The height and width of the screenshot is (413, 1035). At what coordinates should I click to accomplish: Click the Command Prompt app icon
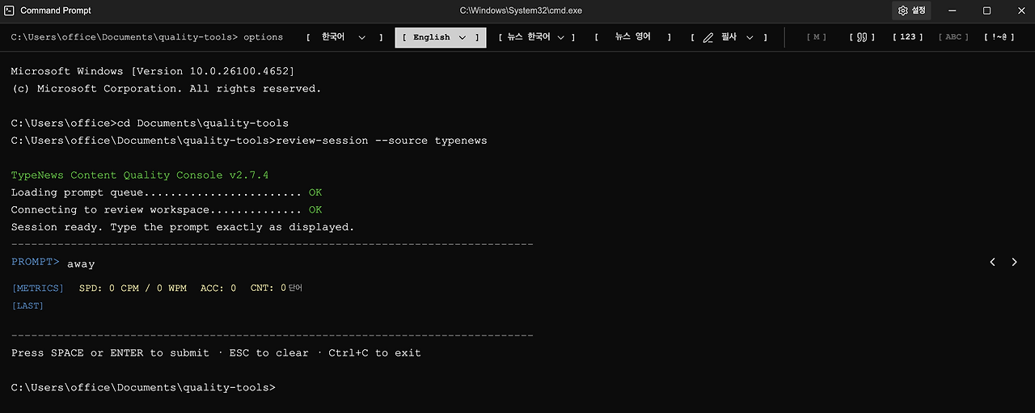(10, 11)
